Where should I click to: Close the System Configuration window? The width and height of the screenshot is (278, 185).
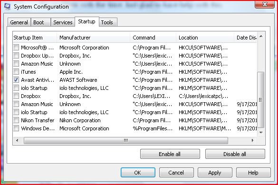click(x=265, y=4)
